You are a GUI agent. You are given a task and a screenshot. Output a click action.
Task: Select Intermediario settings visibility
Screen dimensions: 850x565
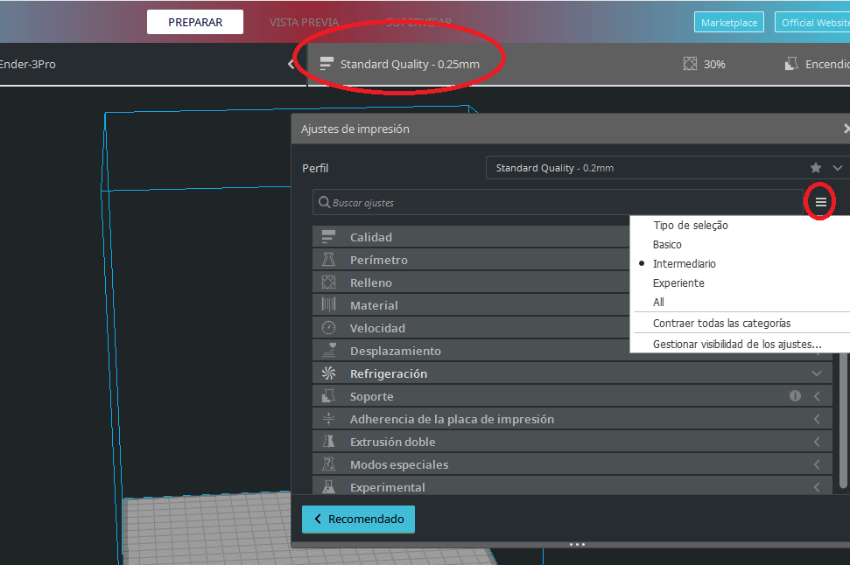(684, 264)
